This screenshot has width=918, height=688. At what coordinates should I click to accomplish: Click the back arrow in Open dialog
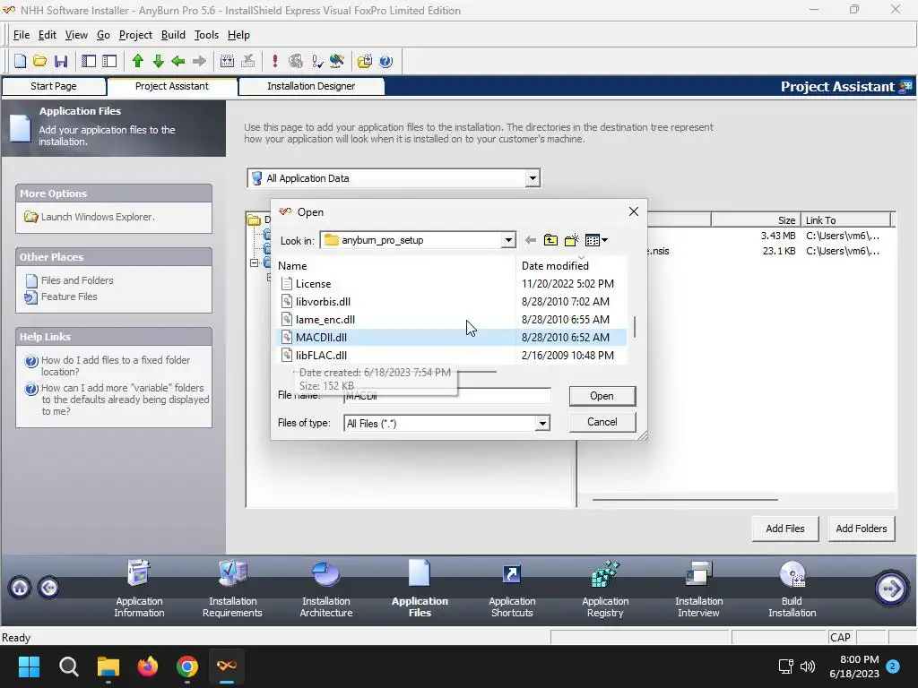pos(531,240)
